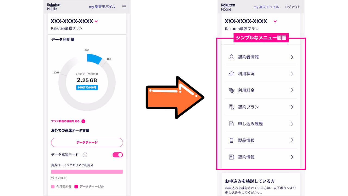
Task: Click the 製品情報 smartphone icon
Action: point(231,140)
